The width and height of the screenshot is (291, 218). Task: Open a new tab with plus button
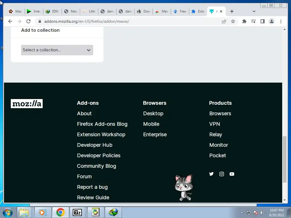(232, 11)
